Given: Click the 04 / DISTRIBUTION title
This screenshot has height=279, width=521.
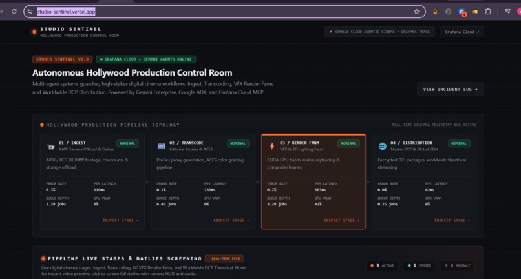Looking at the screenshot, I should coord(411,143).
